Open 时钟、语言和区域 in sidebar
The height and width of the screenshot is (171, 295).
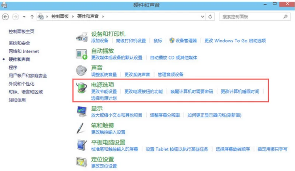click(25, 92)
